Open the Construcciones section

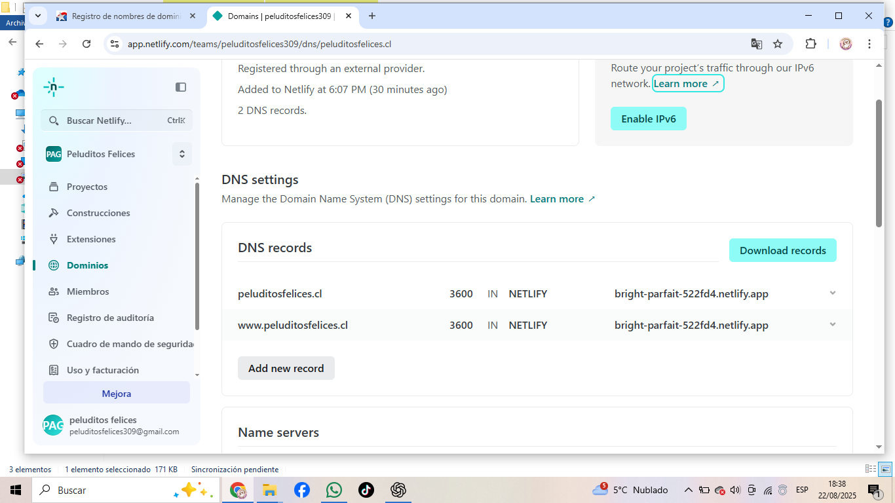(98, 213)
